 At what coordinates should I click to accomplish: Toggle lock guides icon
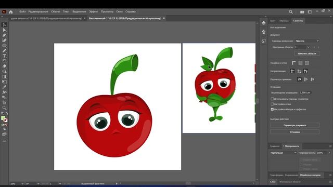[x=299, y=71]
